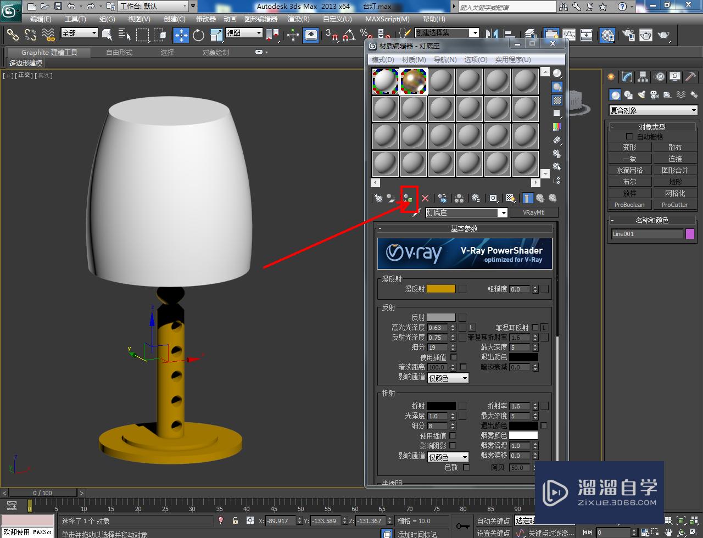Enable 使用插值 checkbox under 反射
Viewport: 703px width, 538px height.
pos(454,357)
